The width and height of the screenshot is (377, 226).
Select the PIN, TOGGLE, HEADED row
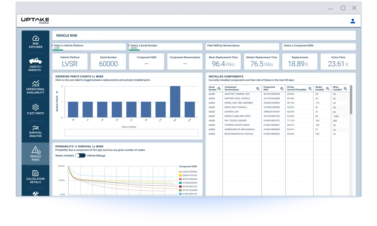(278, 121)
